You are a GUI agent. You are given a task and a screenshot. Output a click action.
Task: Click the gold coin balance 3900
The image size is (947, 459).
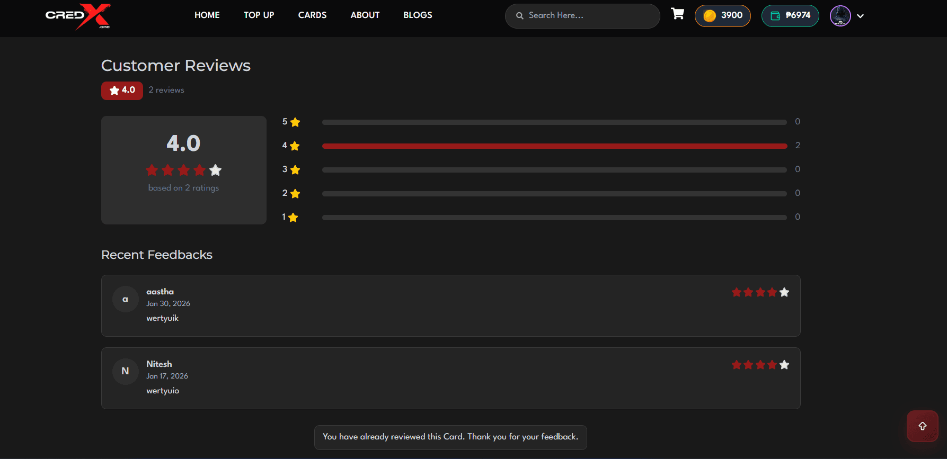722,16
